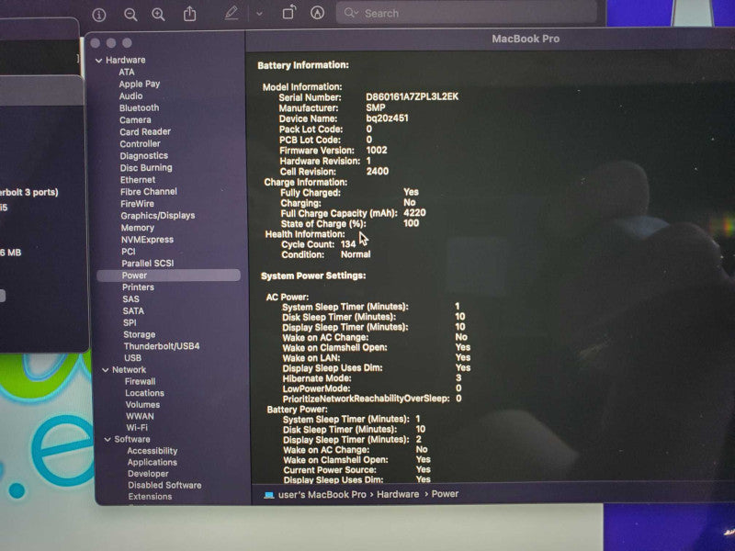Viewport: 735px width, 551px height.
Task: Select the highlighted Power item
Action: pyautogui.click(x=169, y=275)
